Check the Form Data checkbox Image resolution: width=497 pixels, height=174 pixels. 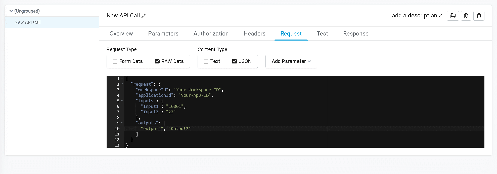tap(115, 61)
